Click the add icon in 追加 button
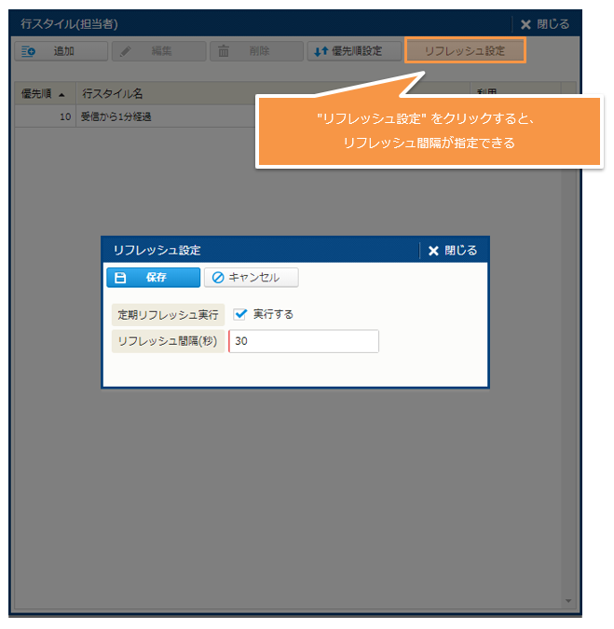This screenshot has width=614, height=629. pyautogui.click(x=29, y=51)
